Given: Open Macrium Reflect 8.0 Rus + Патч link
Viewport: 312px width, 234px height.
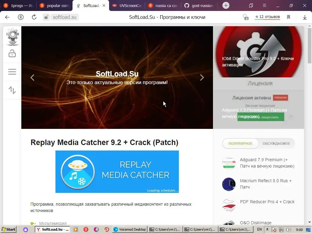Looking at the screenshot, I should point(266,184).
